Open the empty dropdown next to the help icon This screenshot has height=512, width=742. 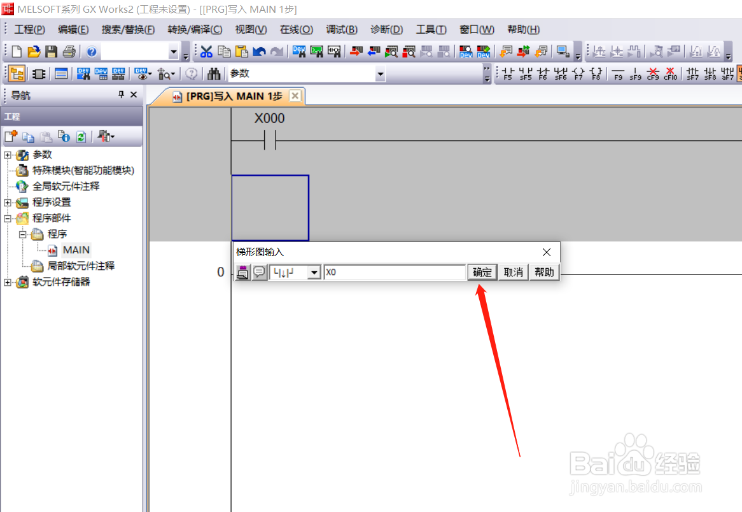click(x=174, y=52)
